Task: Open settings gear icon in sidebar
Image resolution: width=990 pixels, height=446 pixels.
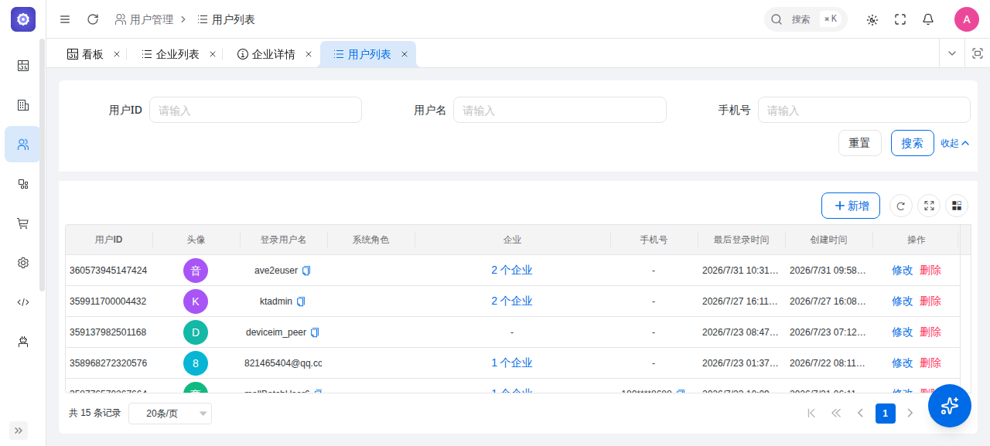Action: click(x=23, y=263)
